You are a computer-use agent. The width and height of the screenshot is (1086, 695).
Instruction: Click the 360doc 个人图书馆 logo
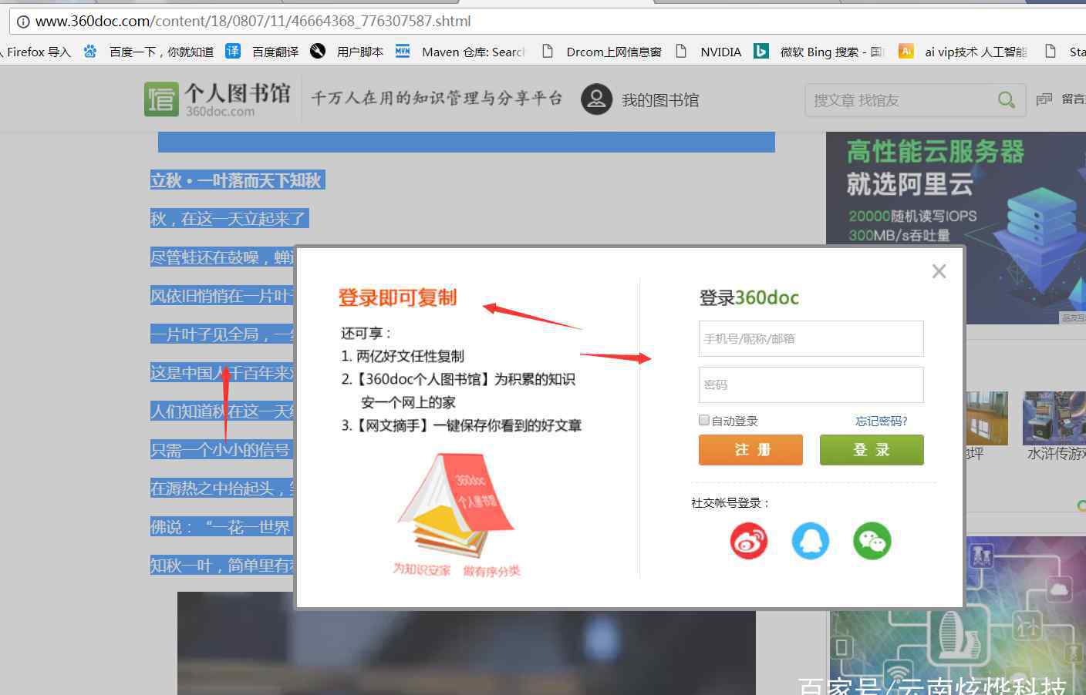pos(218,99)
